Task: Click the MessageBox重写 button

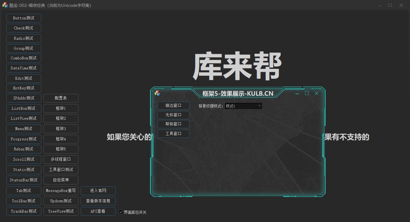Action: (61, 191)
